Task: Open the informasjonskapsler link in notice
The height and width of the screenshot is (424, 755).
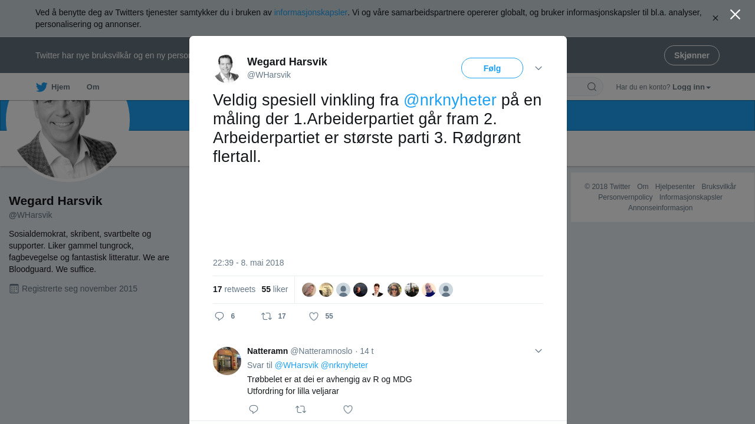Action: click(311, 12)
